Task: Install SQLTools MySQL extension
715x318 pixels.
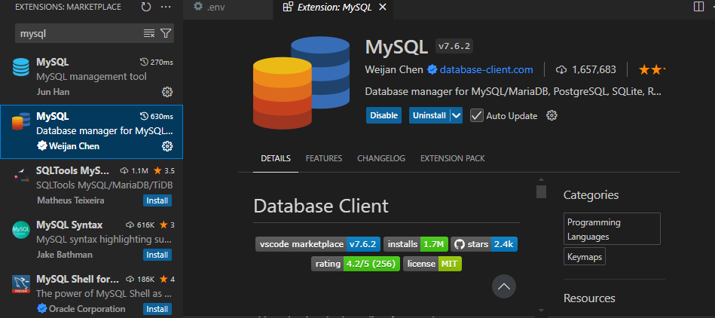Action: (x=157, y=200)
